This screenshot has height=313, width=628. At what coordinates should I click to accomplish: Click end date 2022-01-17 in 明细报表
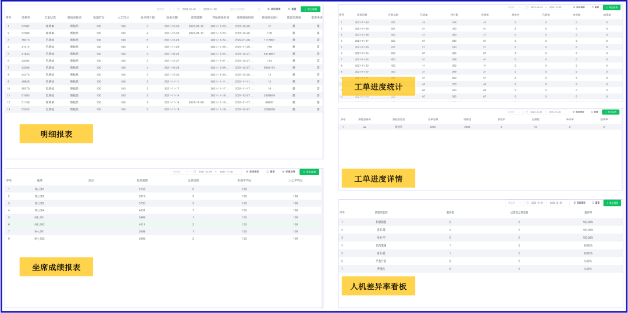click(197, 33)
